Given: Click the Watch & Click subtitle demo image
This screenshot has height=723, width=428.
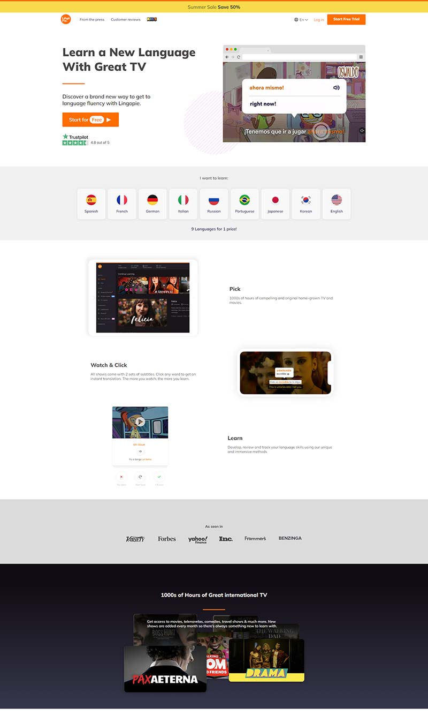Looking at the screenshot, I should point(285,373).
